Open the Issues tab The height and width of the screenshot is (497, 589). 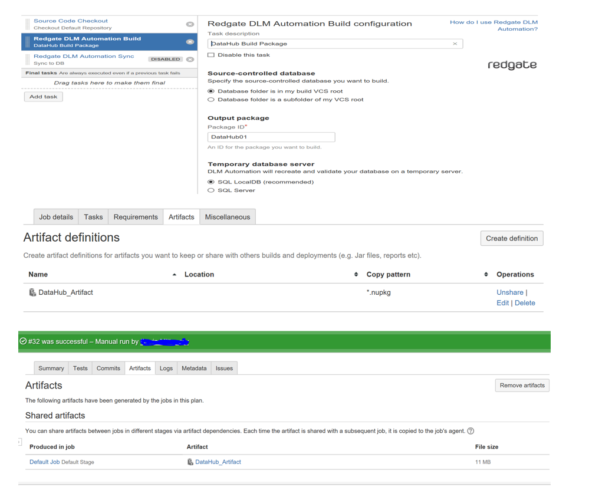pos(224,368)
